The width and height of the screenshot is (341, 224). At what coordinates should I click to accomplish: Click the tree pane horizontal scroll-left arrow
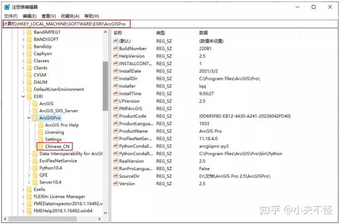(x=5, y=219)
